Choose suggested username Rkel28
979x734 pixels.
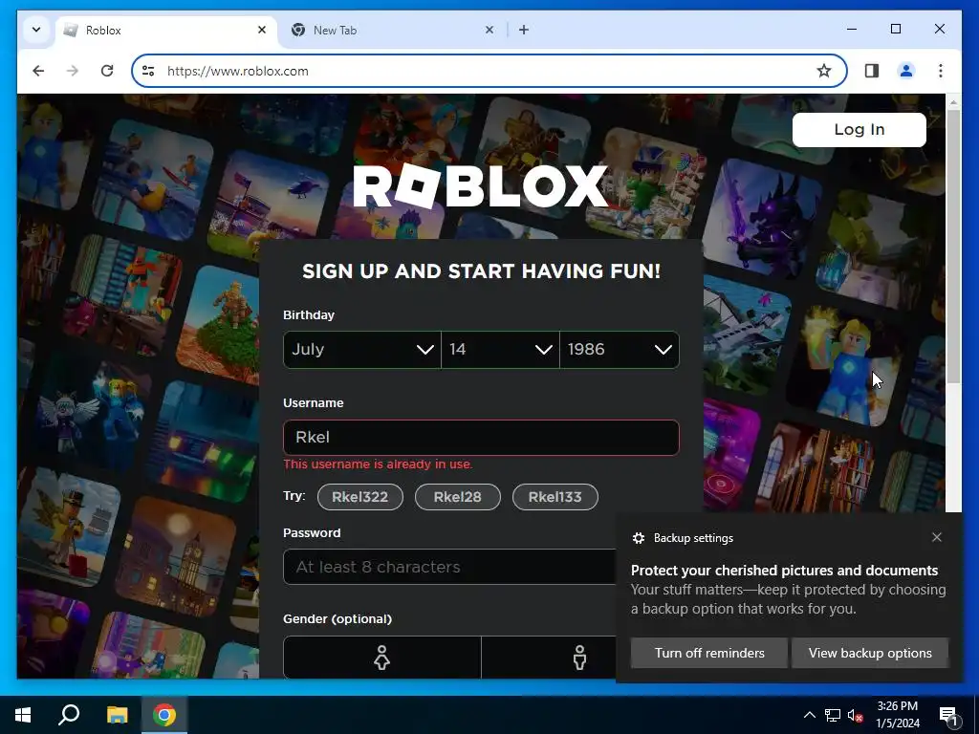pos(458,497)
